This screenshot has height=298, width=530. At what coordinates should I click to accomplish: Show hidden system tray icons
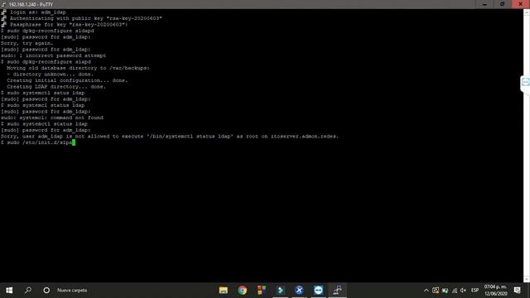pyautogui.click(x=426, y=291)
